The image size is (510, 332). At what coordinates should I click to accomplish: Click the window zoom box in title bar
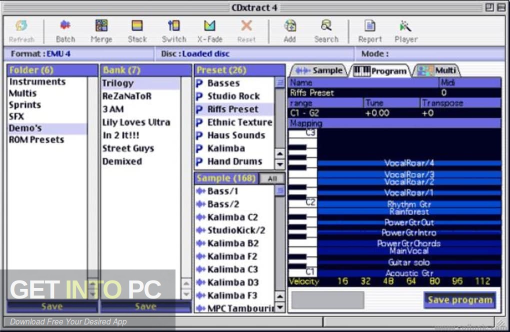click(x=489, y=7)
